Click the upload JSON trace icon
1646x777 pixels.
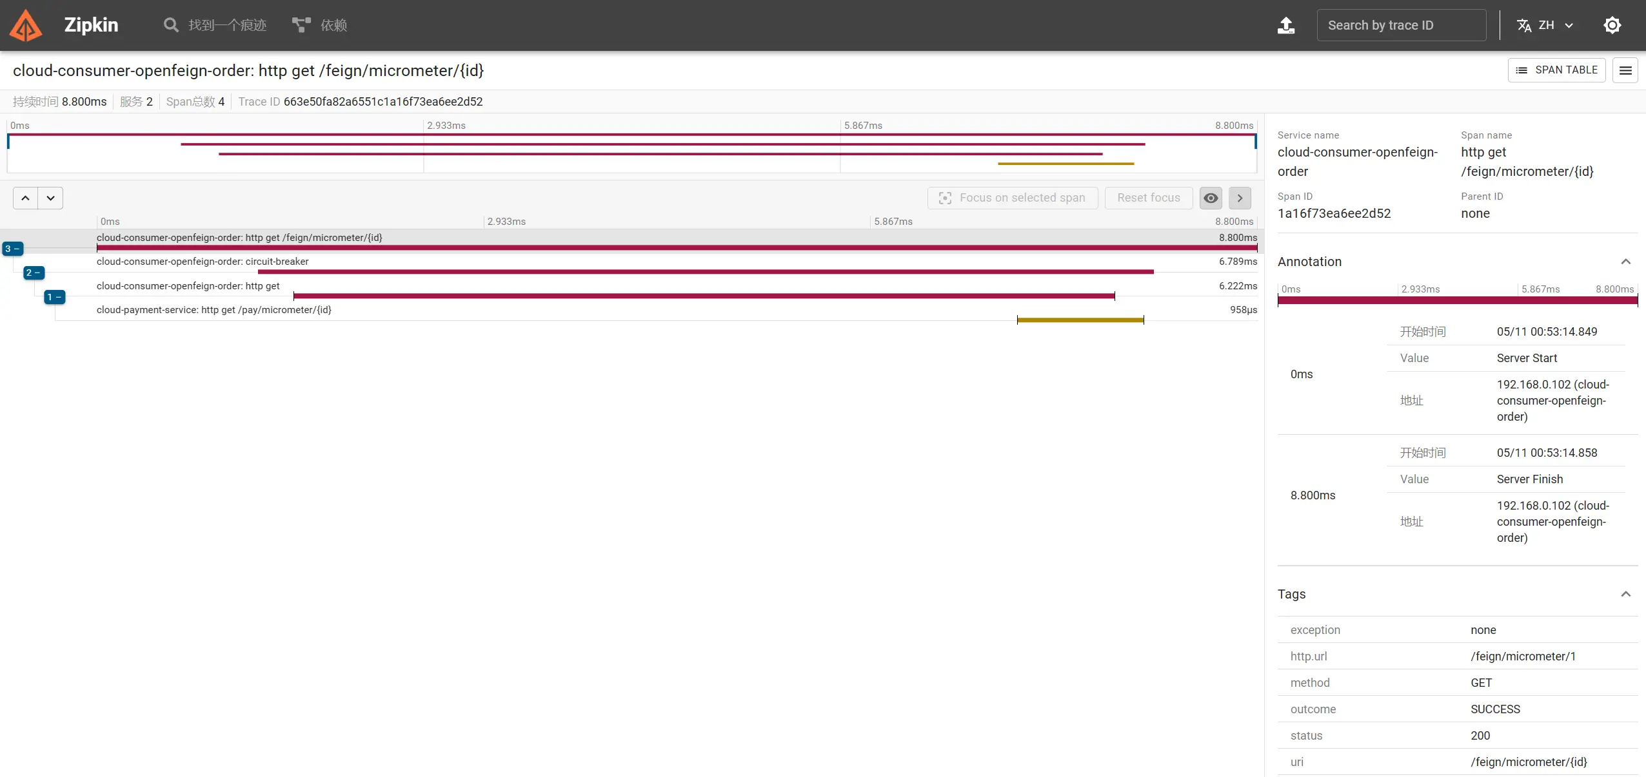point(1285,25)
